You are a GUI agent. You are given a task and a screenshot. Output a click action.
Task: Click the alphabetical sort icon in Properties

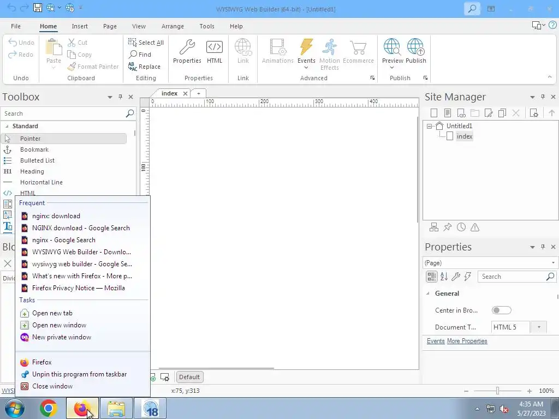click(444, 277)
